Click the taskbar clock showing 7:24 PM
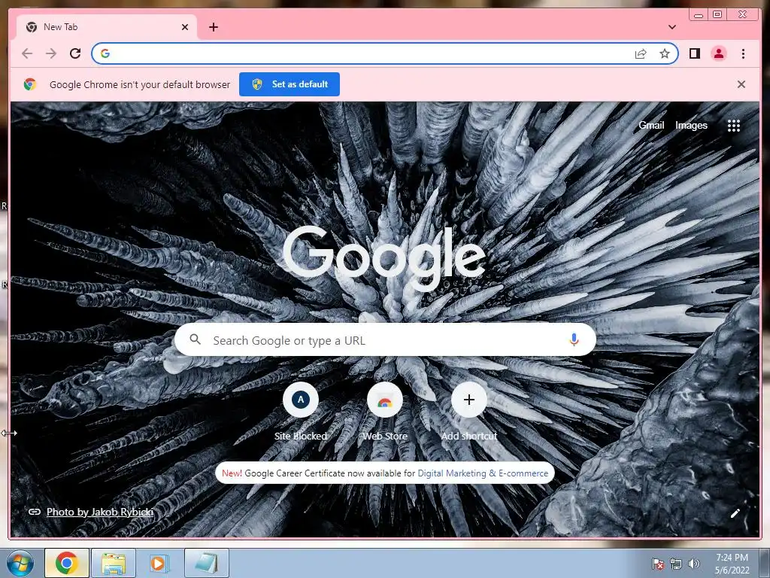 coord(732,564)
